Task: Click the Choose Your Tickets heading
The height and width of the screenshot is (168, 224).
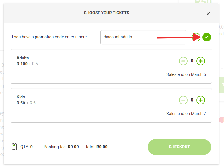Action: click(x=106, y=13)
